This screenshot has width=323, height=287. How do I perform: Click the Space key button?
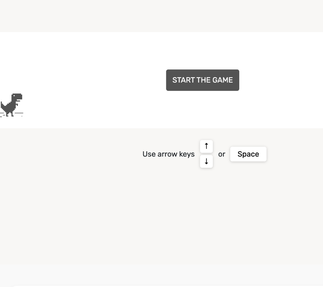[x=248, y=154]
